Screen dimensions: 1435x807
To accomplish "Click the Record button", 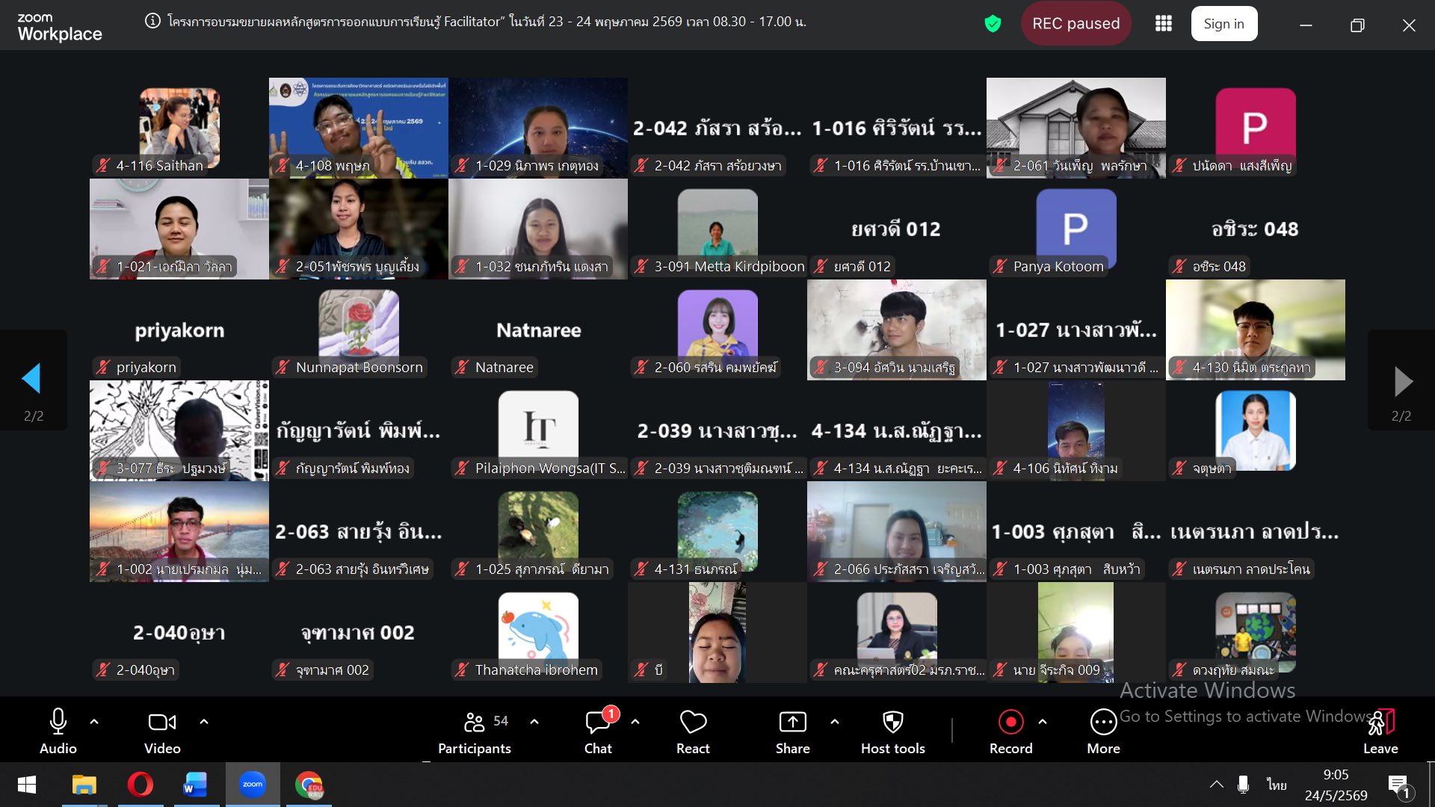I will (1011, 732).
